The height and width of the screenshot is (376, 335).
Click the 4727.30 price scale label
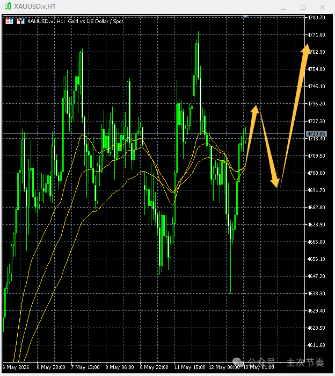click(x=316, y=122)
